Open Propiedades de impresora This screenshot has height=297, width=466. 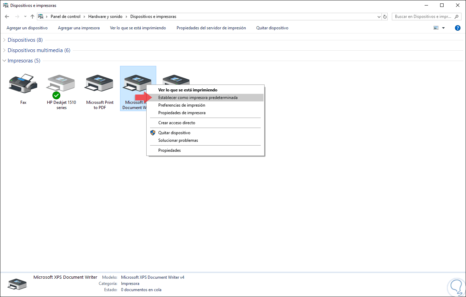click(x=206, y=113)
